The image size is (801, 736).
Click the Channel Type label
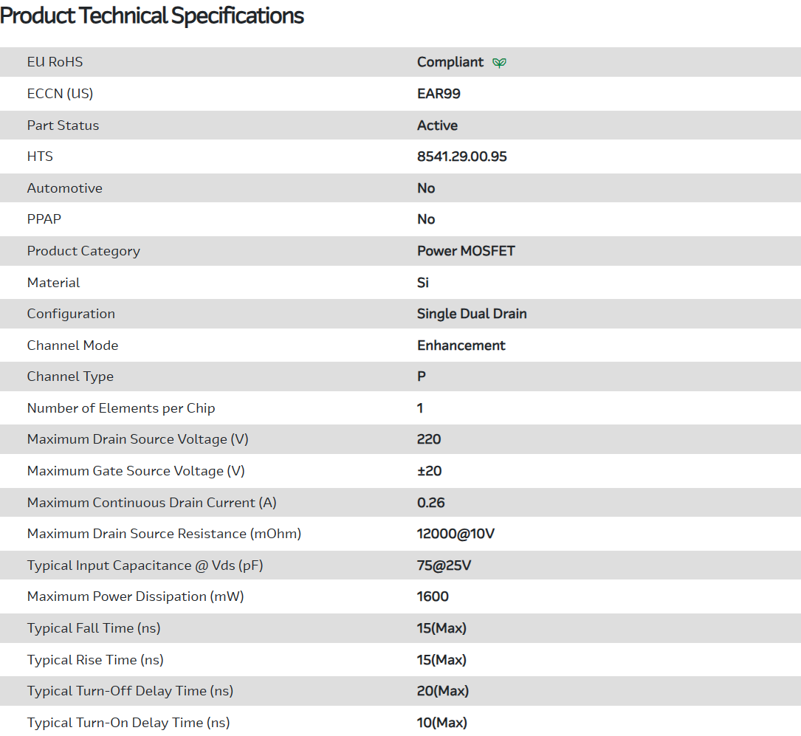(70, 376)
